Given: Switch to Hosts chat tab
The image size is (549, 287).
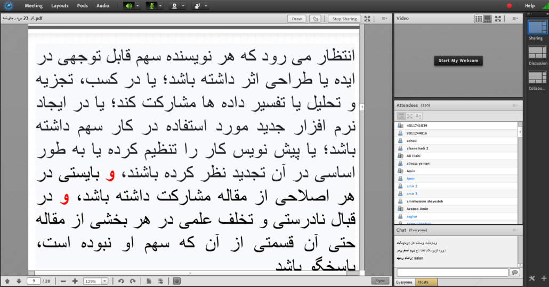Looking at the screenshot, I should 426,282.
